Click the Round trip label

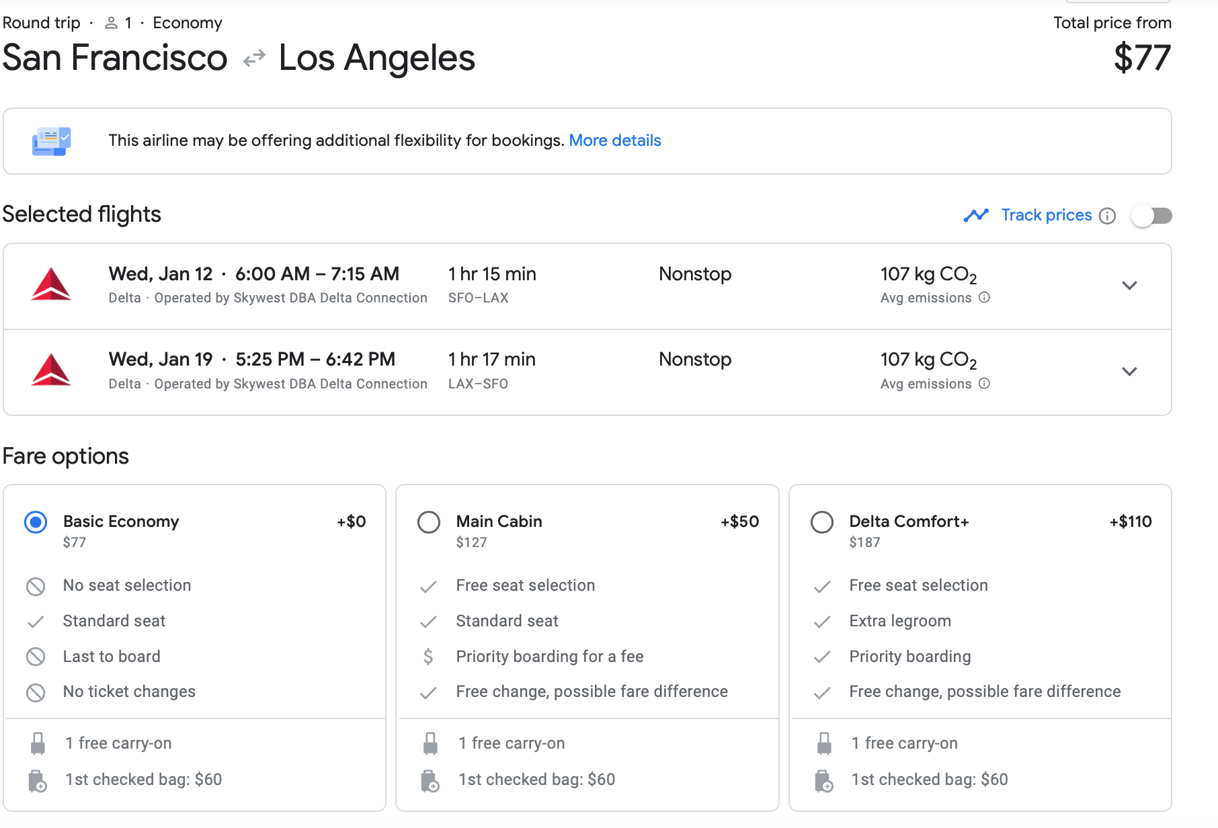(x=42, y=23)
